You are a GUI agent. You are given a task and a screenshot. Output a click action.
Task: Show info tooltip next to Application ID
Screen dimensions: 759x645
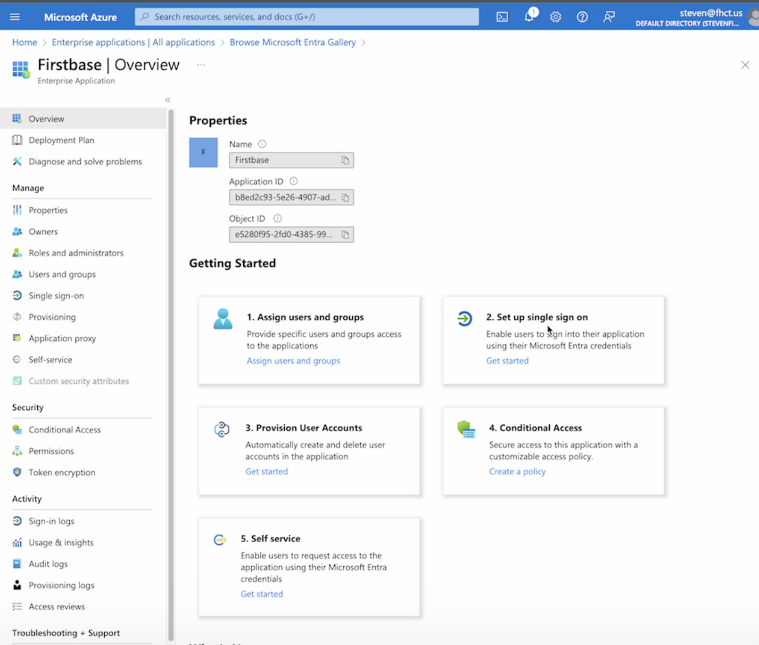[x=293, y=181]
